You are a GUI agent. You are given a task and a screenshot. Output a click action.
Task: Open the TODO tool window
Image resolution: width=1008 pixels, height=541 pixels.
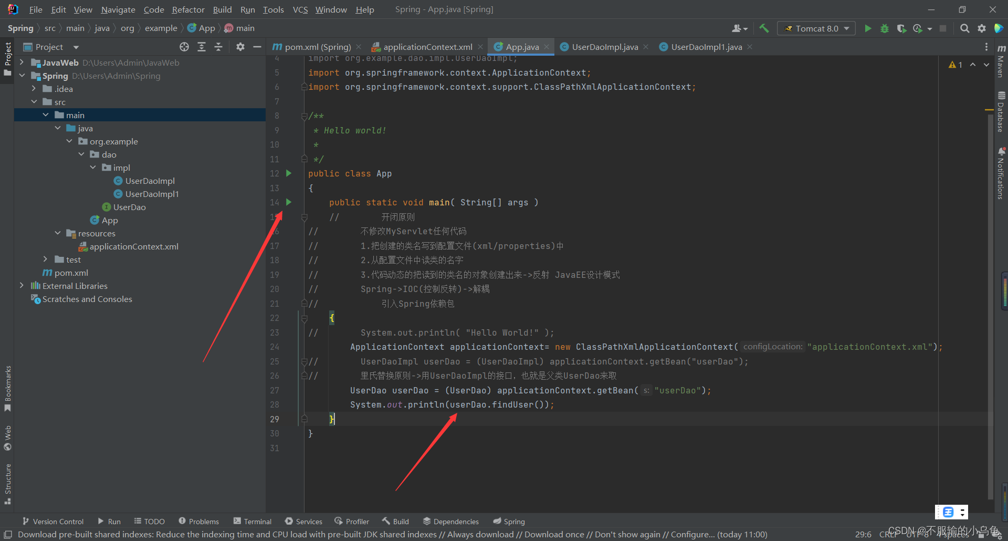pos(150,522)
